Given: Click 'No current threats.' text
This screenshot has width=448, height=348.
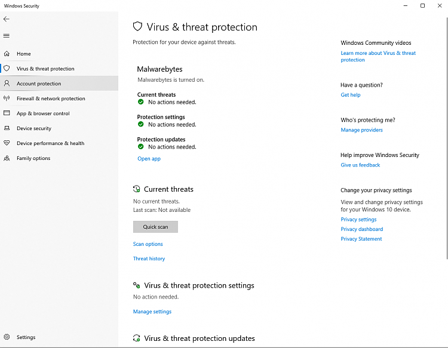Looking at the screenshot, I should click(157, 201).
